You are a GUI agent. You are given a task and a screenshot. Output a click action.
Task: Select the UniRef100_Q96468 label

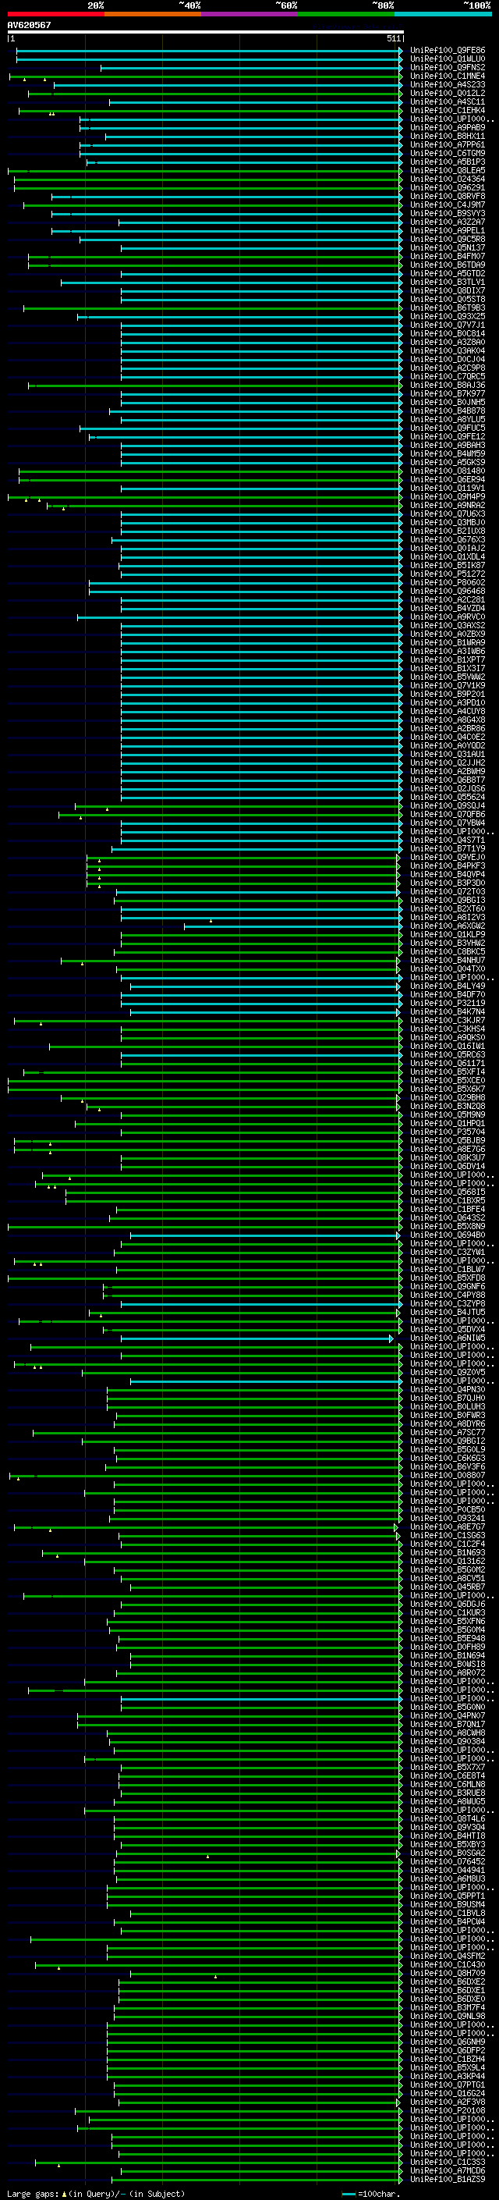coord(447,591)
